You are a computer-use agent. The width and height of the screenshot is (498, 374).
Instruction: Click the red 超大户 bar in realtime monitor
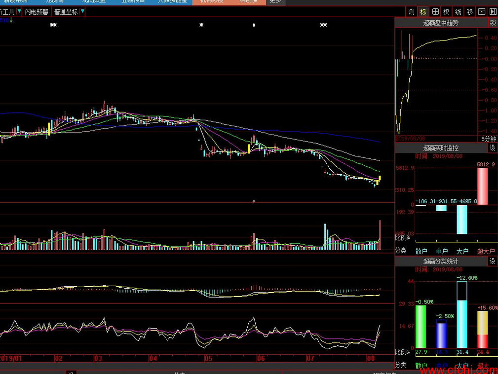coord(482,186)
